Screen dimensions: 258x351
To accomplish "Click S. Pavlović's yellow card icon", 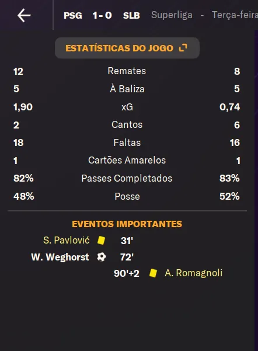I will 101,240.
